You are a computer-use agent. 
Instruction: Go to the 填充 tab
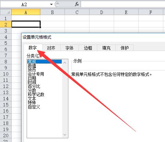pyautogui.click(x=106, y=48)
